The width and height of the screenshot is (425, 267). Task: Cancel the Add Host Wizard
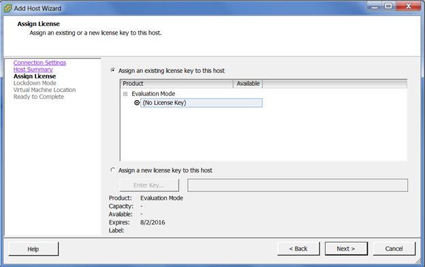394,249
